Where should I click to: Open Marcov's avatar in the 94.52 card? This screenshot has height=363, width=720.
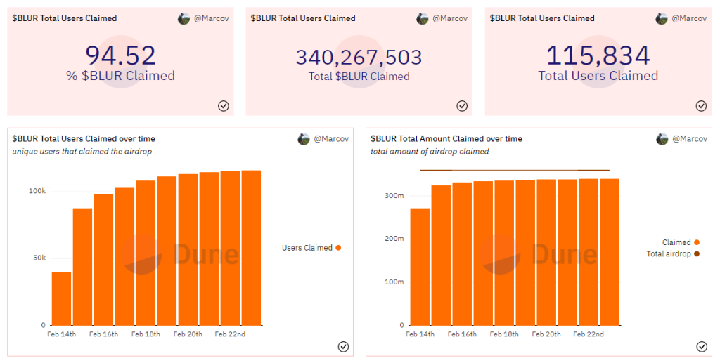pos(184,19)
